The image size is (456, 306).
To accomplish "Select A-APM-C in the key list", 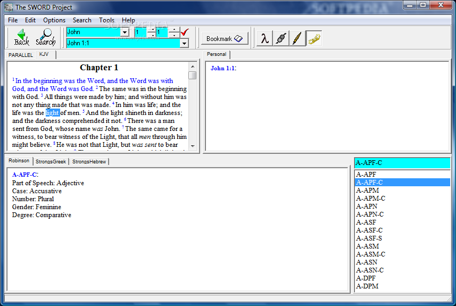I will point(402,199).
